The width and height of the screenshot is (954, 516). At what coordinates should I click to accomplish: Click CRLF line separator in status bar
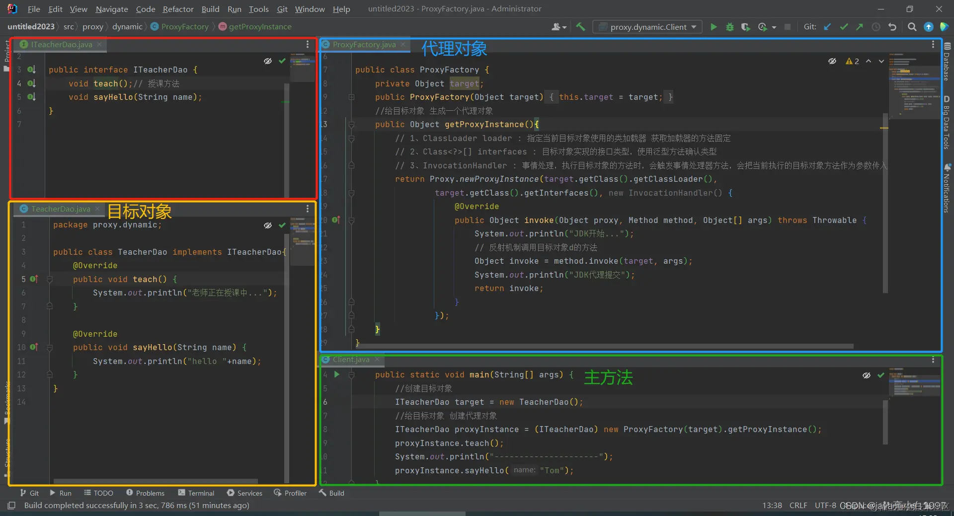tap(798, 506)
